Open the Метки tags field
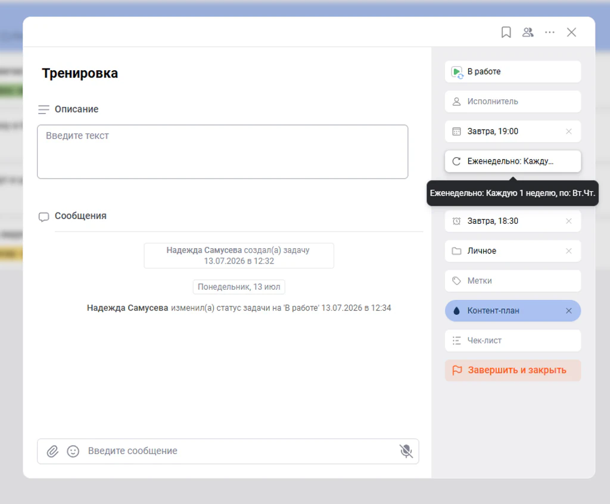This screenshot has width=610, height=504. click(x=513, y=281)
